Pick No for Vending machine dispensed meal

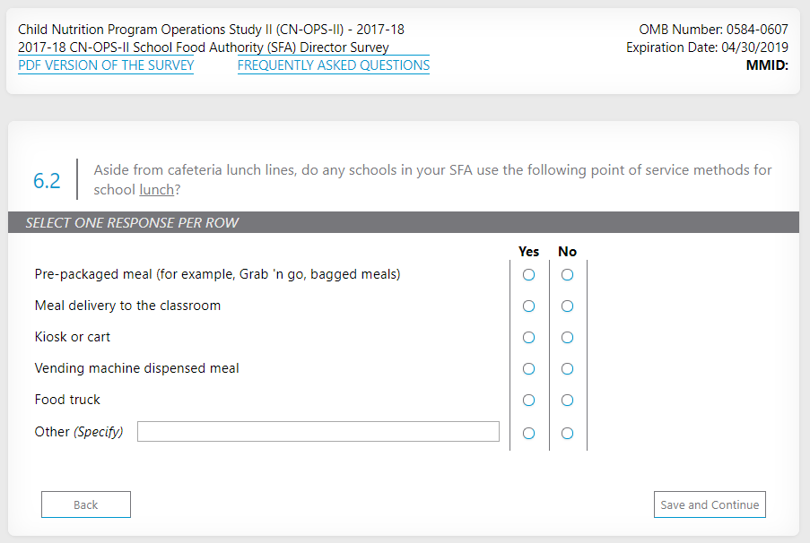tap(567, 369)
